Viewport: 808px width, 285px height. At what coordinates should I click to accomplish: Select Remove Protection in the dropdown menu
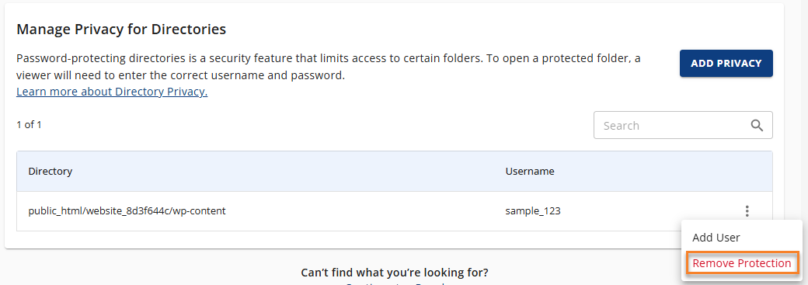tap(741, 262)
